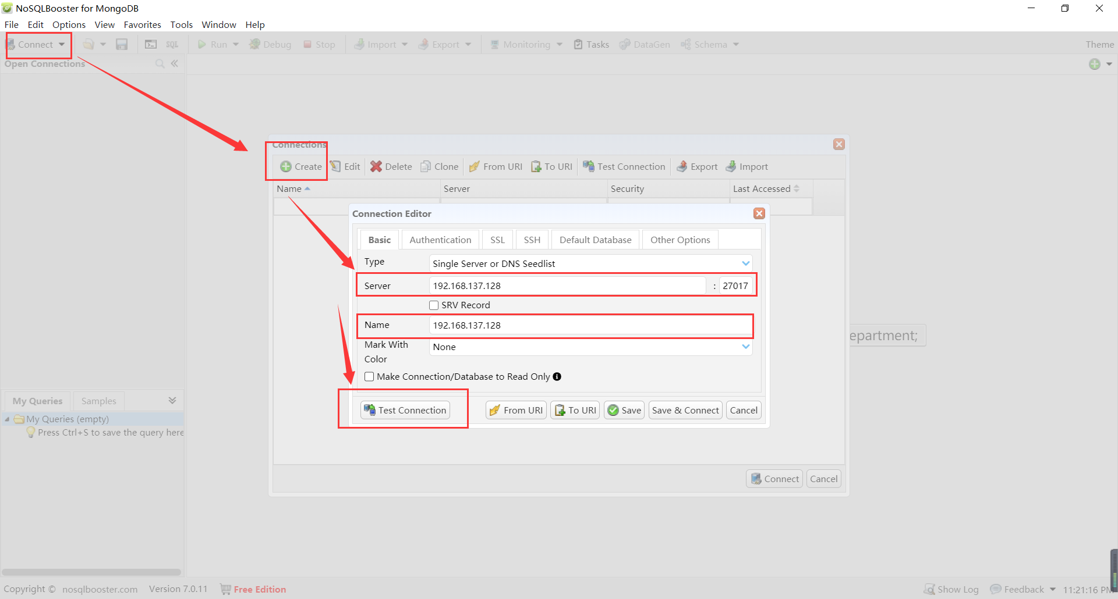Click the main toolbar Export icon
This screenshot has width=1118, height=599.
(423, 44)
